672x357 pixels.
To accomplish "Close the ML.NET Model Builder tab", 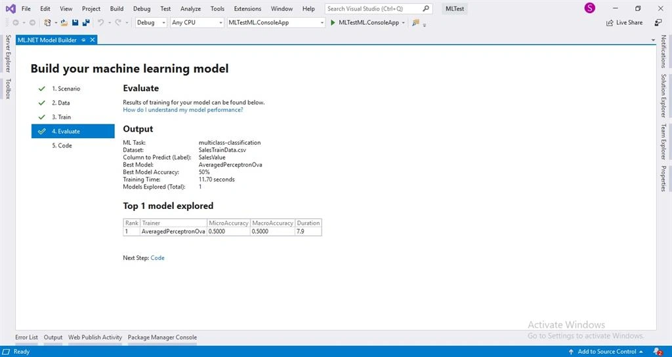I will (x=92, y=40).
